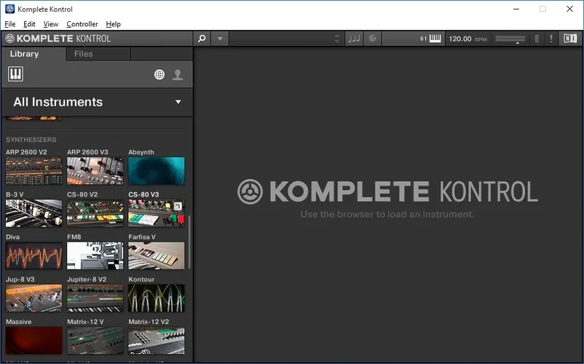The width and height of the screenshot is (584, 364).
Task: Select the Farfisa V thumbnail
Action: [x=157, y=256]
